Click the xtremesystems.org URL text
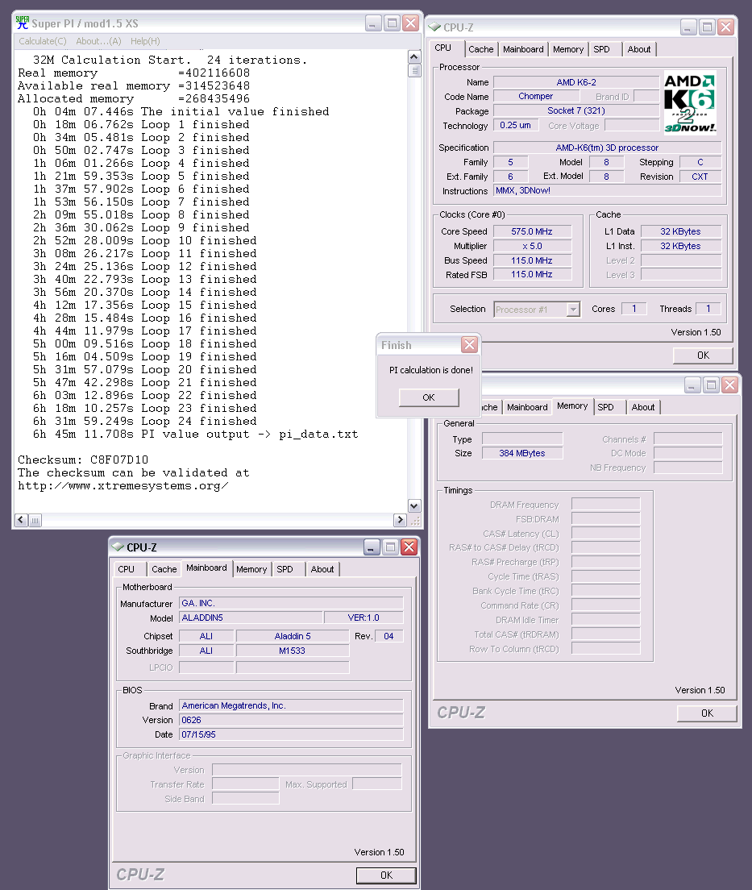Image resolution: width=752 pixels, height=890 pixels. click(123, 486)
